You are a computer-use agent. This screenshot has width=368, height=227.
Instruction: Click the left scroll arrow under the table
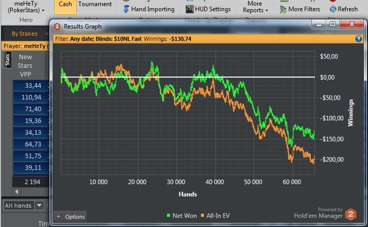click(17, 192)
